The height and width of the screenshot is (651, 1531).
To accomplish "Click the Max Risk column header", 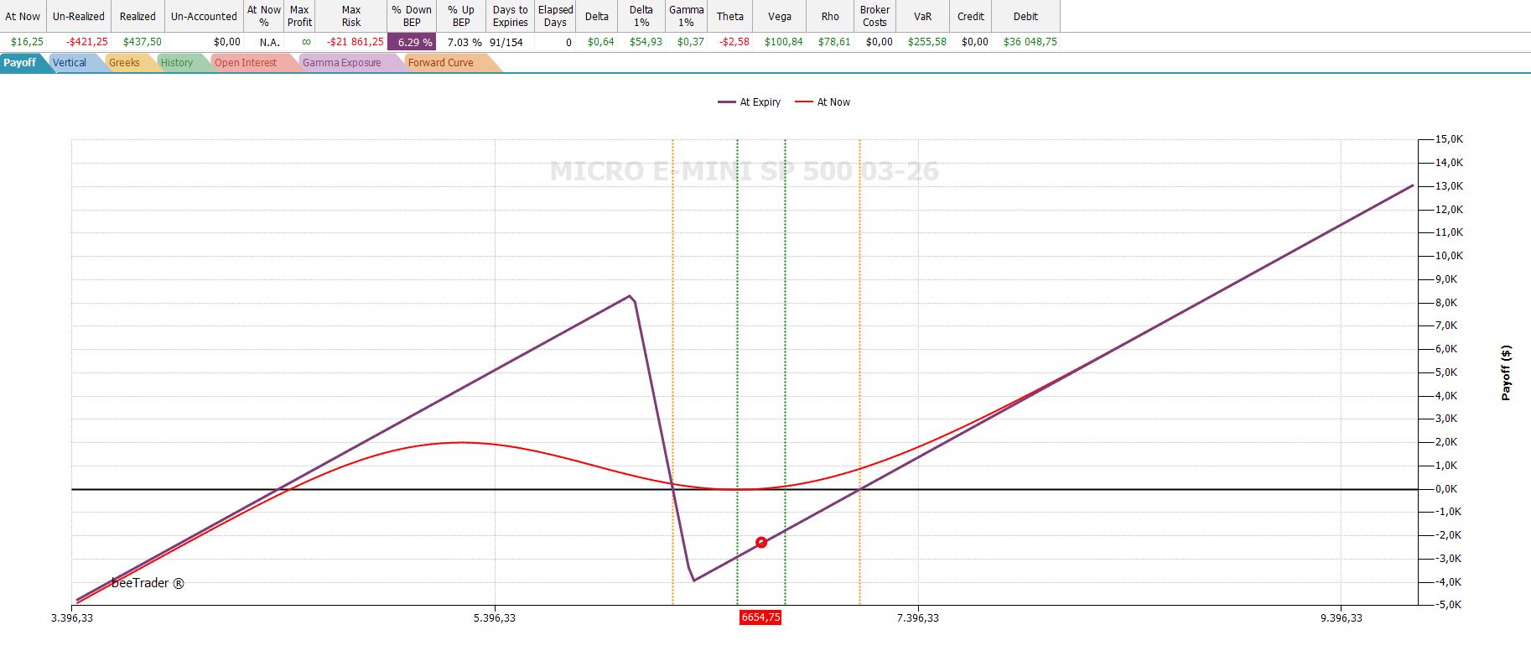I will coord(350,16).
